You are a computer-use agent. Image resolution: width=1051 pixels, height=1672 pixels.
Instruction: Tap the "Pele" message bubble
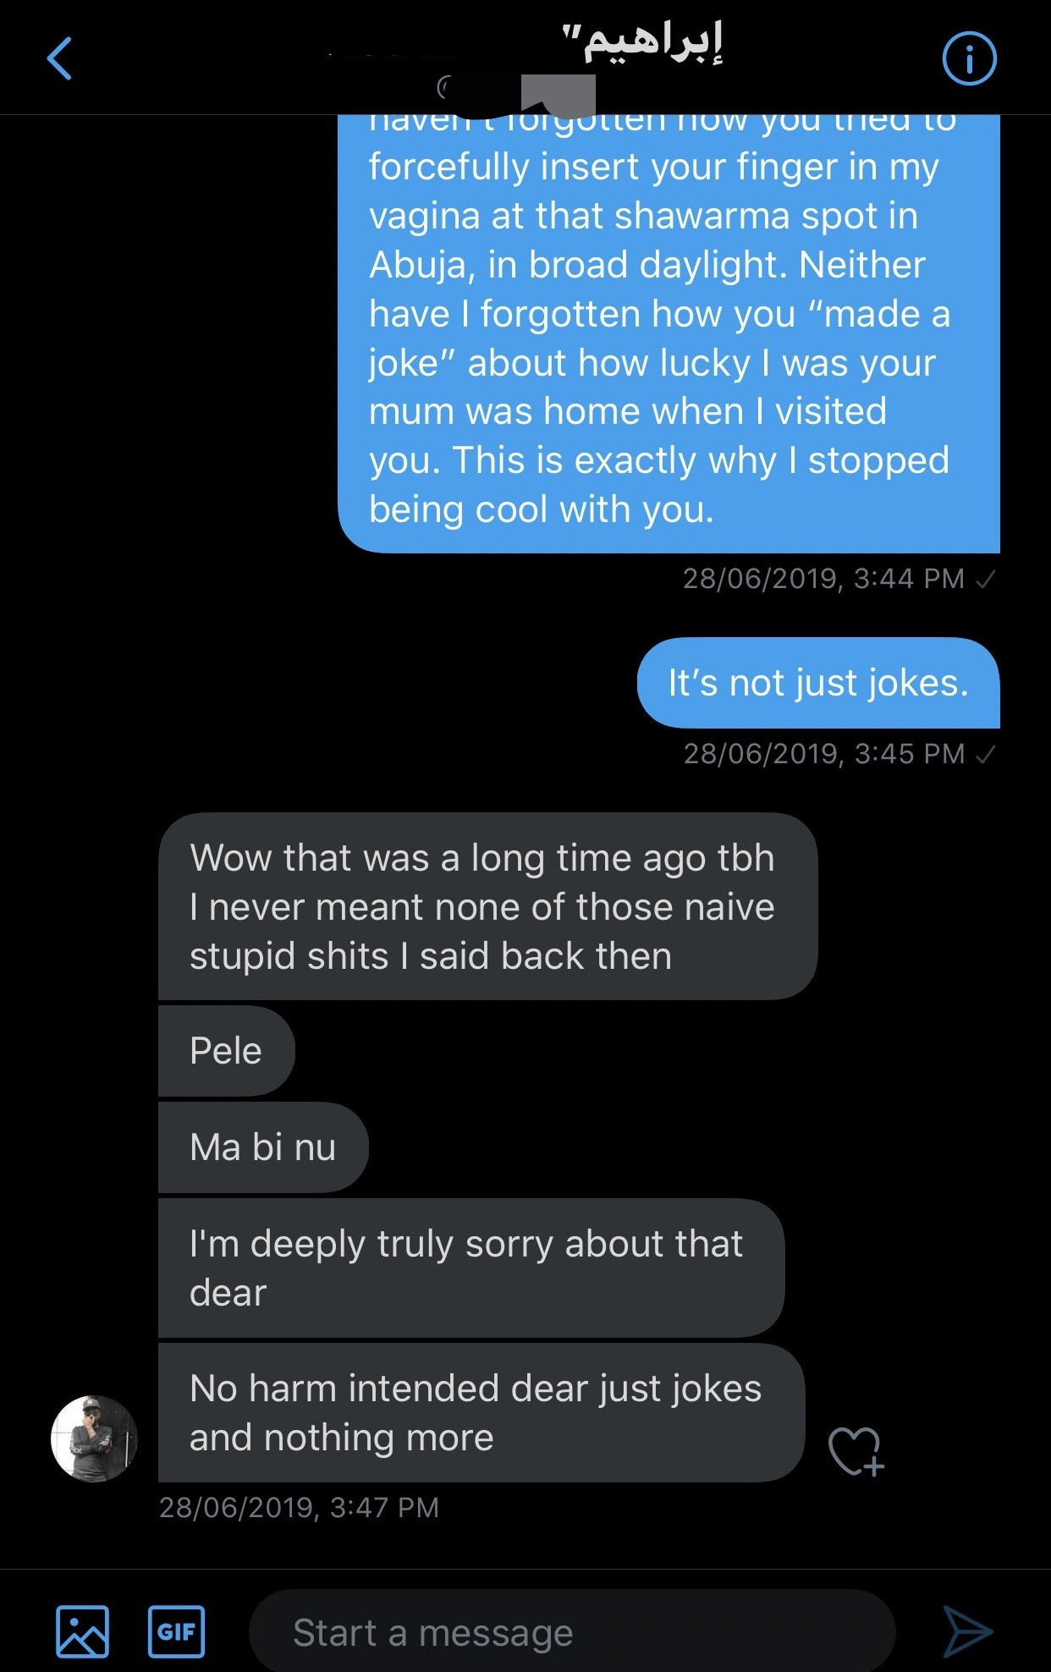tap(226, 1051)
